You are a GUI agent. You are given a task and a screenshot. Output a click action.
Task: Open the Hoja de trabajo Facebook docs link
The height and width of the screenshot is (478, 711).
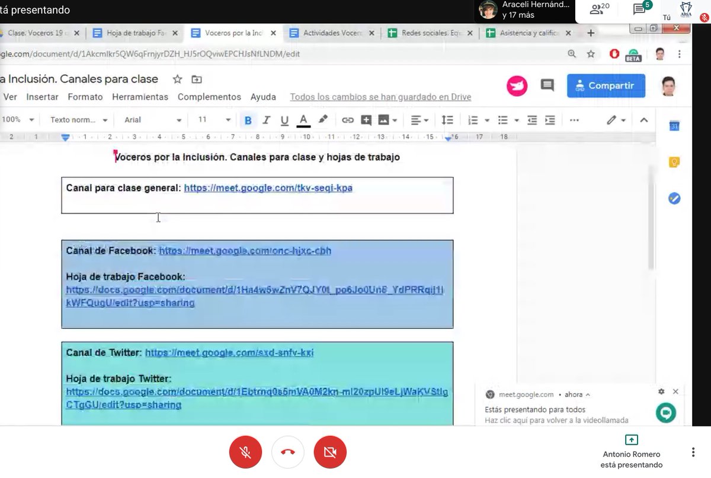coord(255,297)
